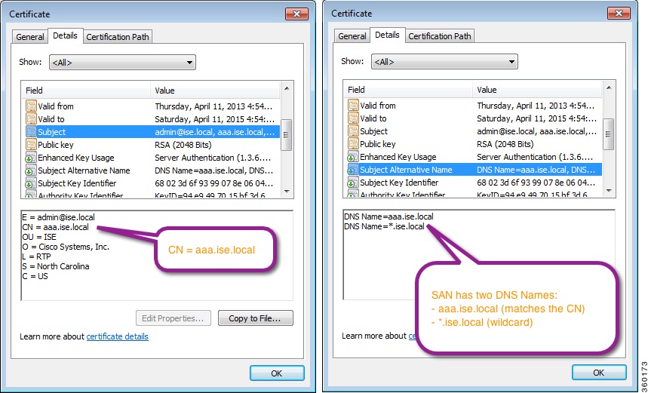
Task: Click Subject Key Identifier icon in right window
Action: tap(353, 183)
